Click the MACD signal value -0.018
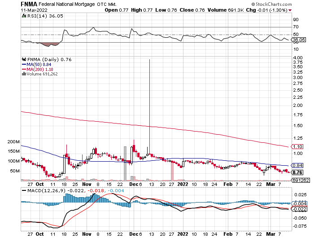The width and height of the screenshot is (314, 238). tap(96, 190)
